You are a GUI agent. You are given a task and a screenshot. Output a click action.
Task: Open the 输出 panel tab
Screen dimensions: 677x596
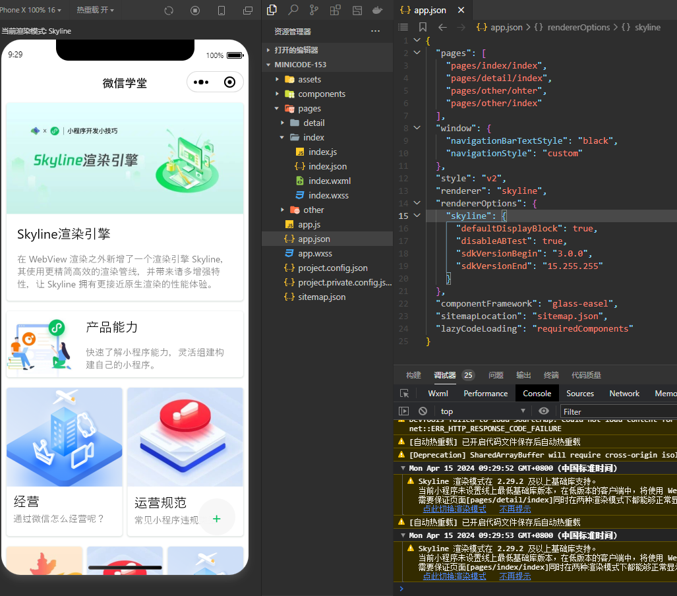pos(523,375)
